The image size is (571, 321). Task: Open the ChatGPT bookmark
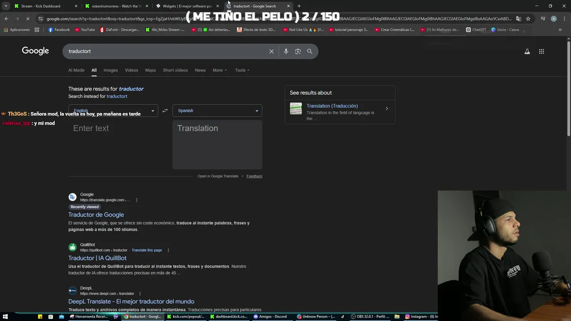click(476, 30)
